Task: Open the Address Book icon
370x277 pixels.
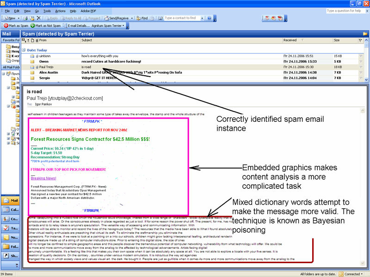Action: pos(160,18)
